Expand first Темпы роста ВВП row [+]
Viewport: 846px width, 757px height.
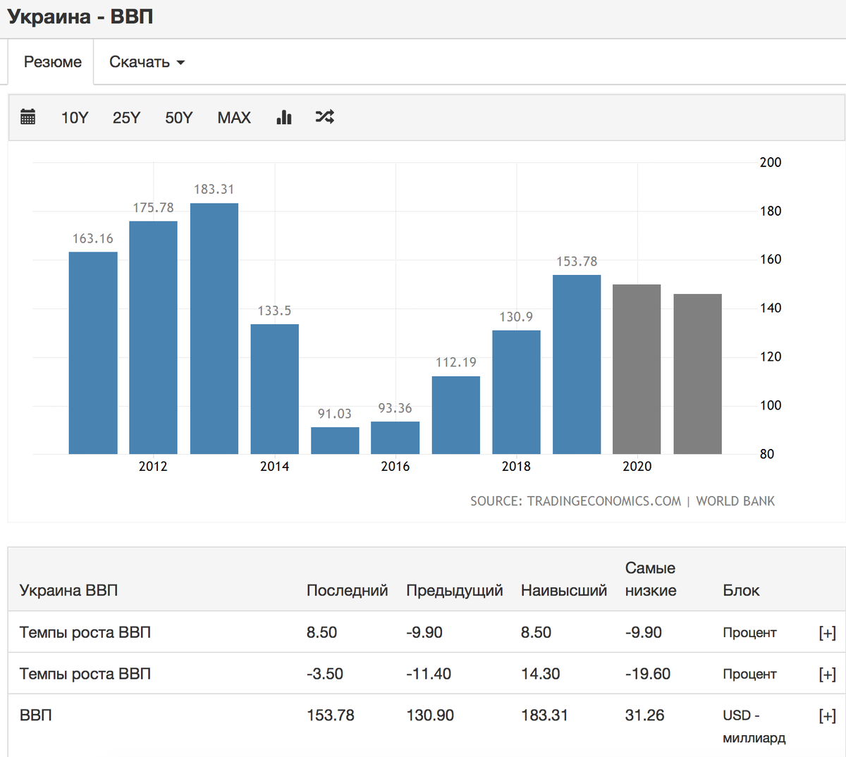click(827, 633)
